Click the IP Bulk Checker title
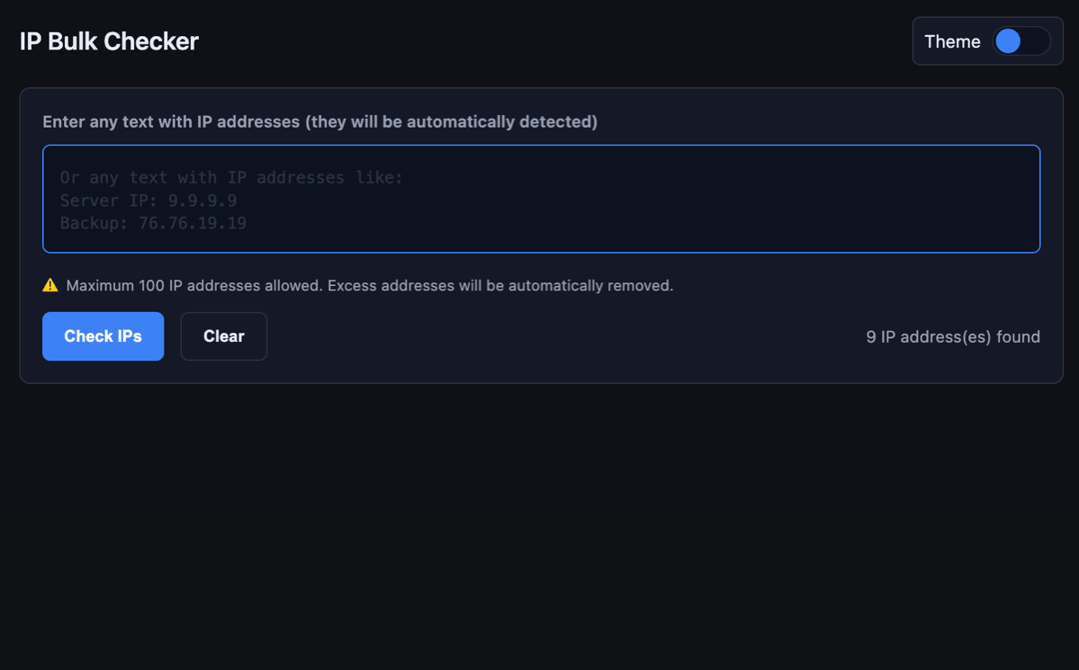Image resolution: width=1079 pixels, height=670 pixels. [x=108, y=41]
